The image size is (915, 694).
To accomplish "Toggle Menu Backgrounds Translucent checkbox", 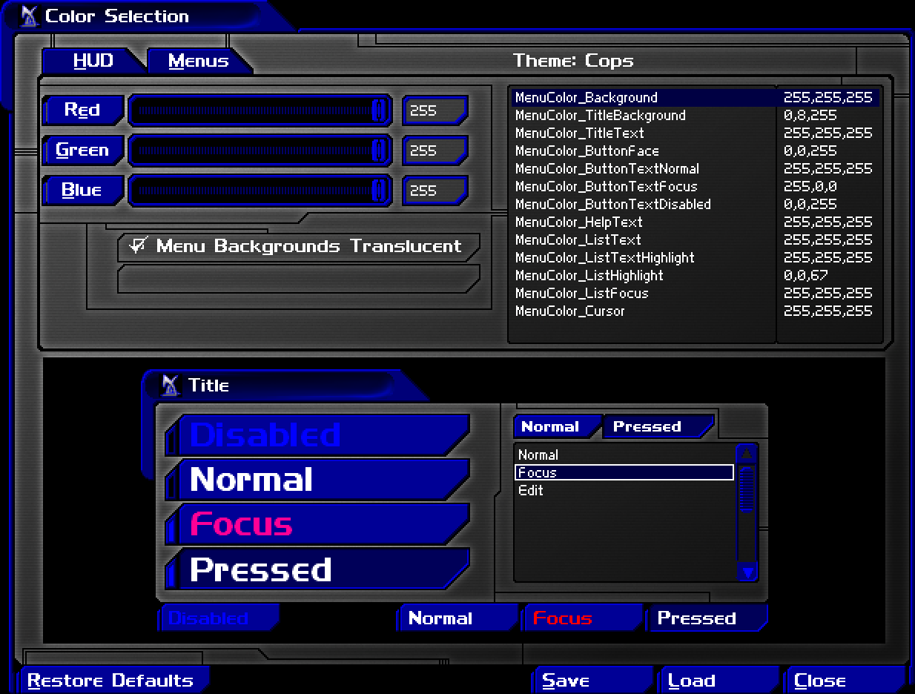I will (x=137, y=245).
